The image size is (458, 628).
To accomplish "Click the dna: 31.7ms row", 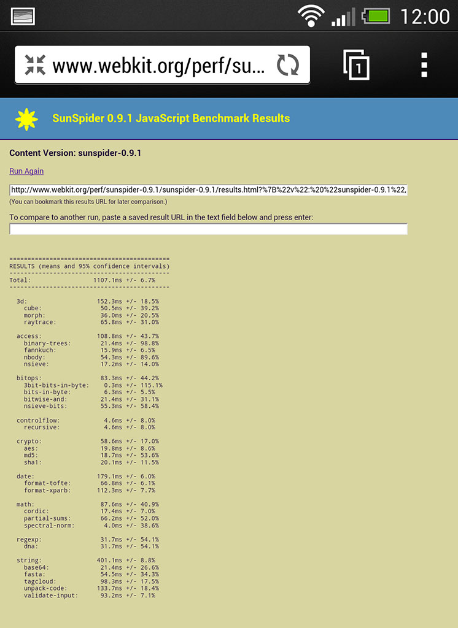I will [91, 546].
